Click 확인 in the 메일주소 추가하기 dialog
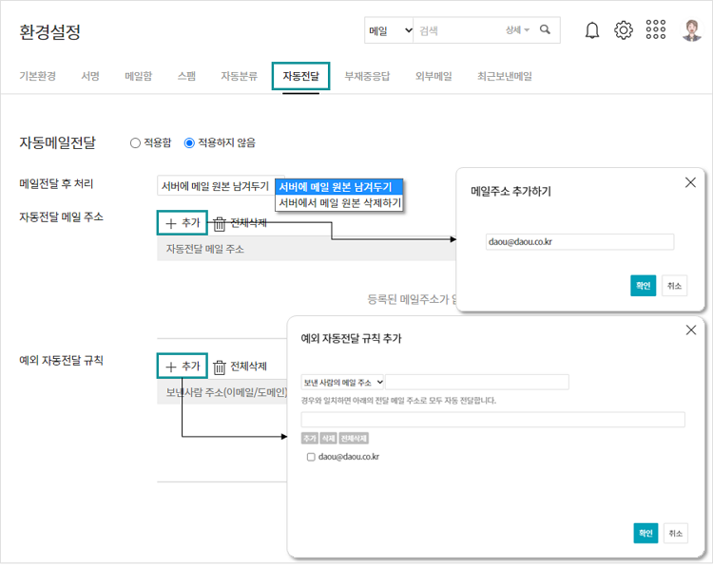713x565 pixels. [643, 286]
